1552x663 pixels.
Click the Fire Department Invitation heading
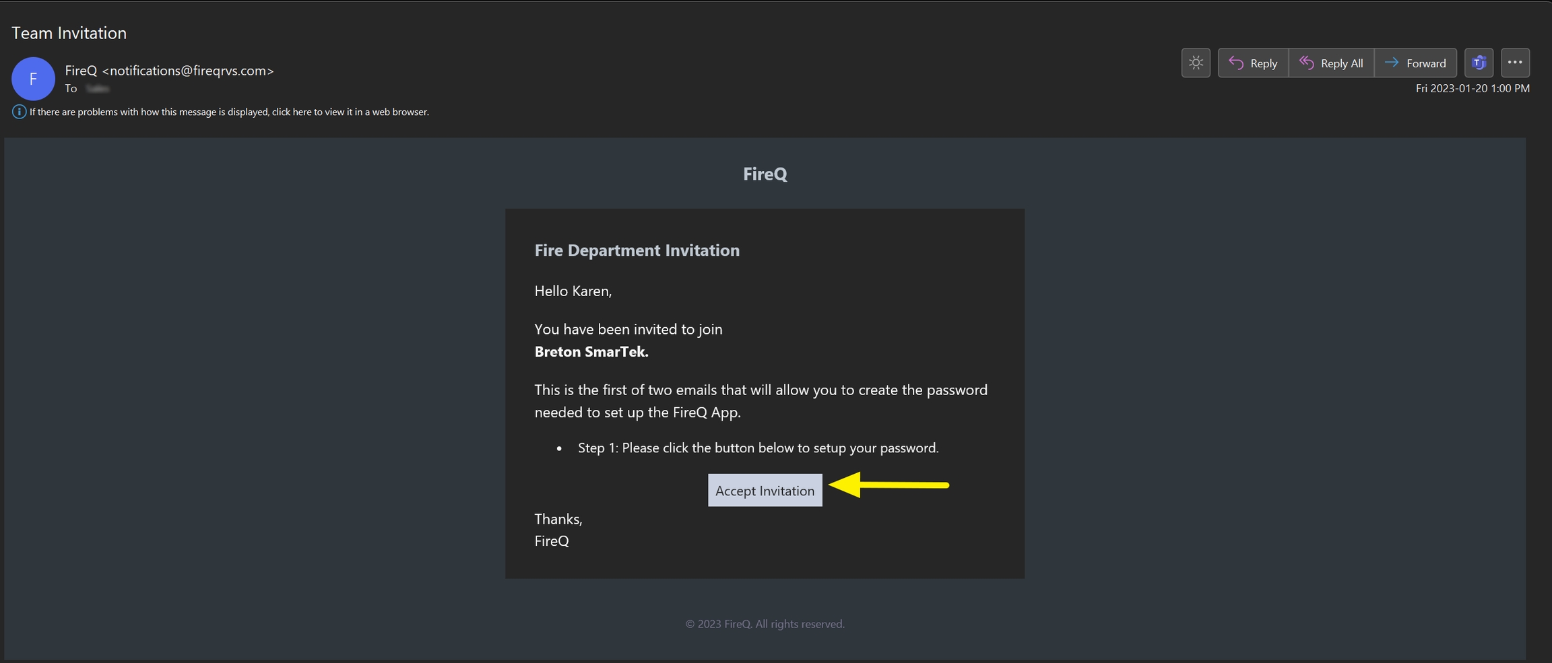(x=637, y=250)
